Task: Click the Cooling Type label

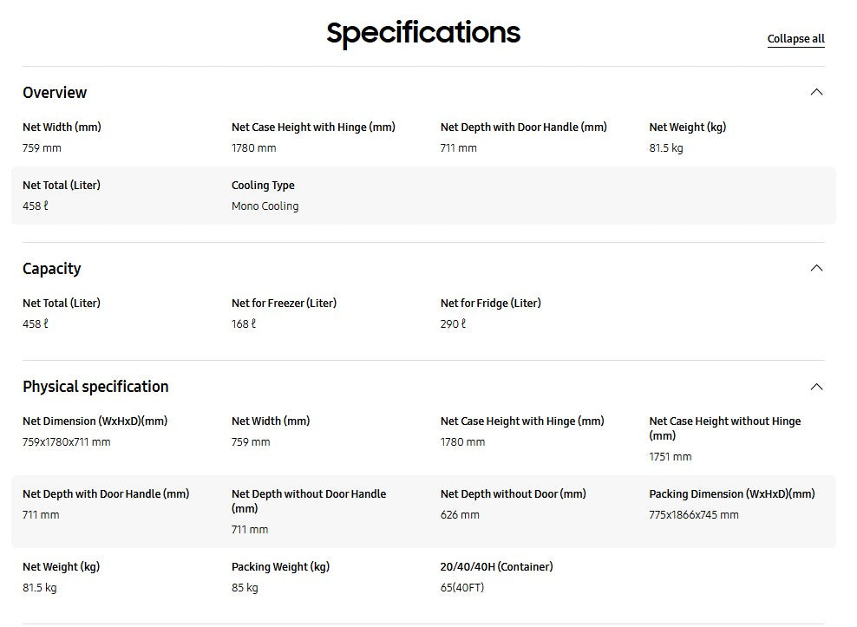Action: tap(263, 186)
